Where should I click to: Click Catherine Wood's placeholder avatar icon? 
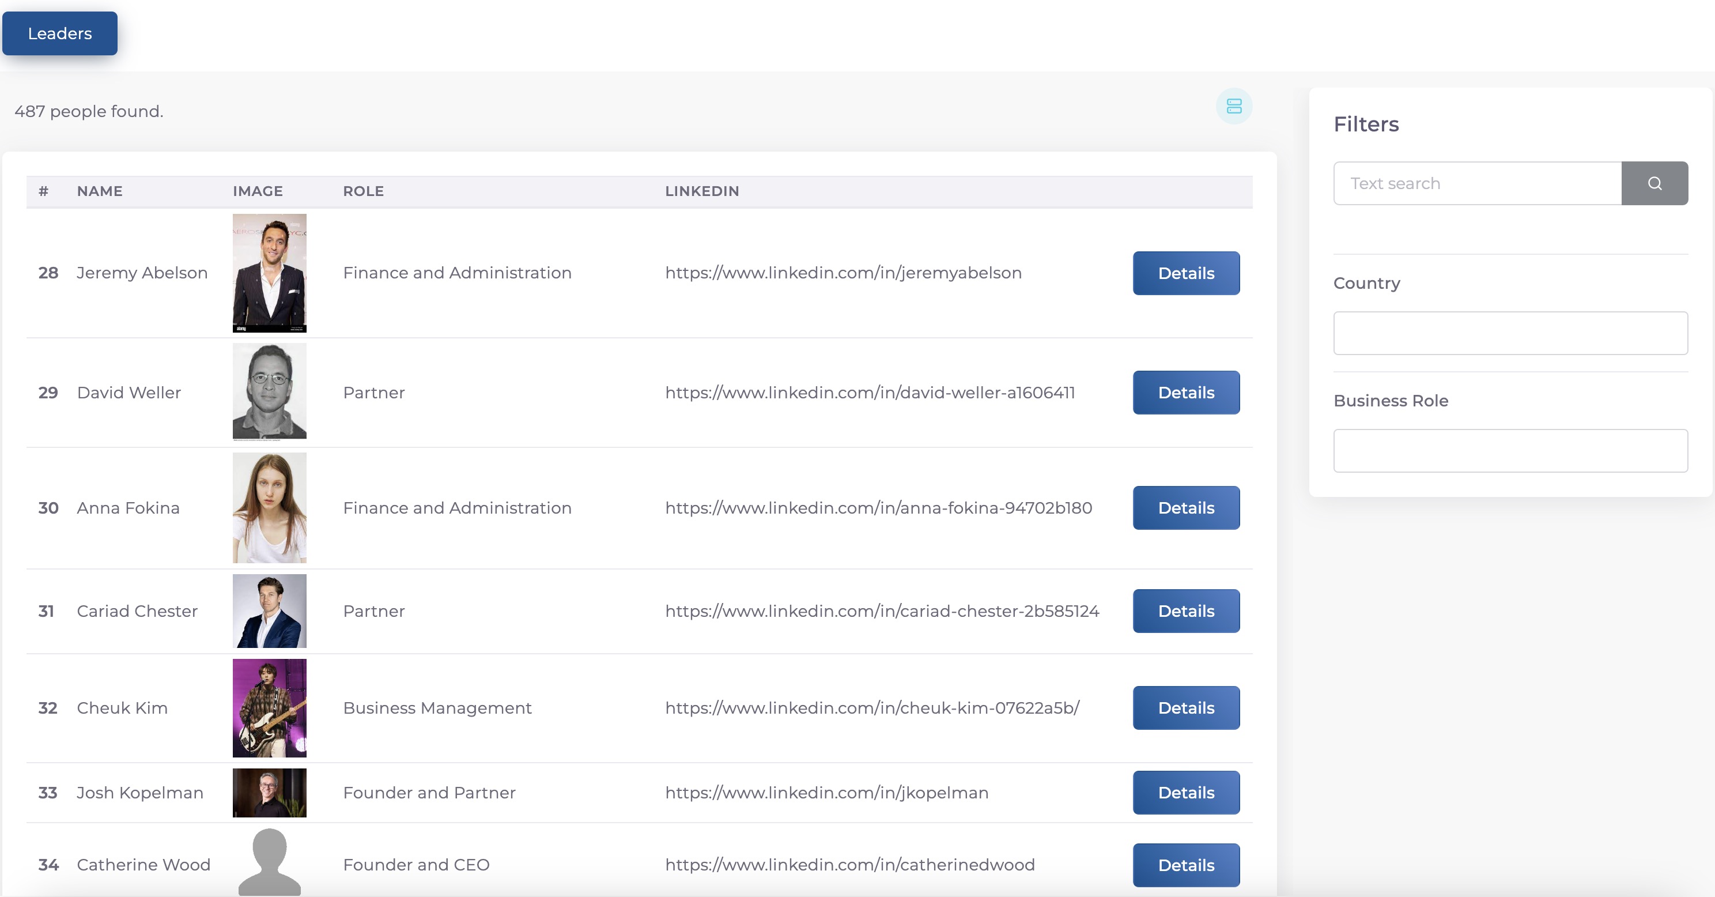coord(269,862)
